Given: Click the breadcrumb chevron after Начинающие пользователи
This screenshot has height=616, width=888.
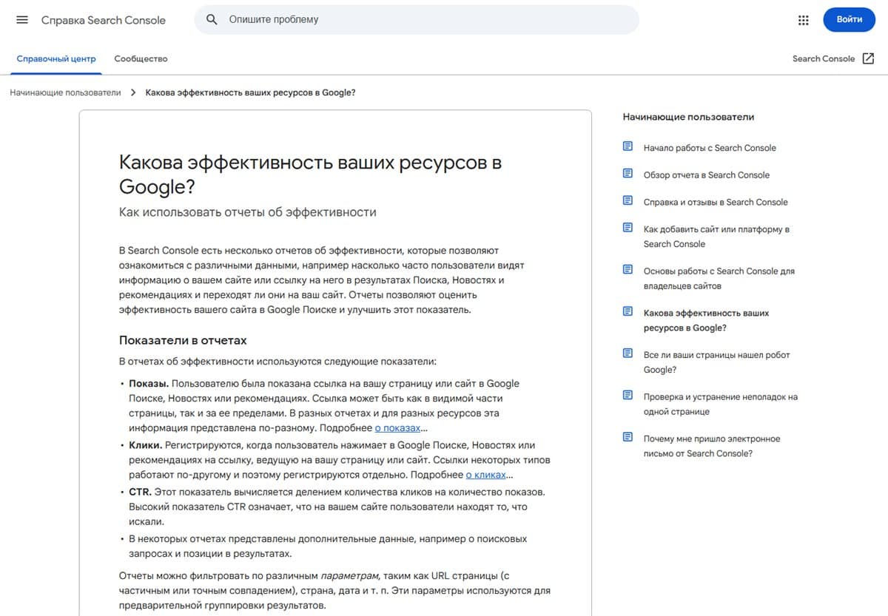Looking at the screenshot, I should pos(133,92).
